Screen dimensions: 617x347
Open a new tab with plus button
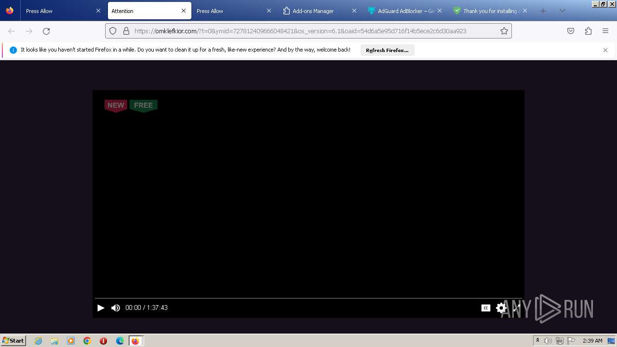click(543, 11)
